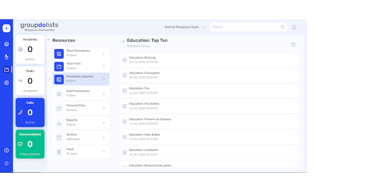Image resolution: width=384 pixels, height=192 pixels.
Task: Expand Team Procedures chevron
Action: point(104,53)
